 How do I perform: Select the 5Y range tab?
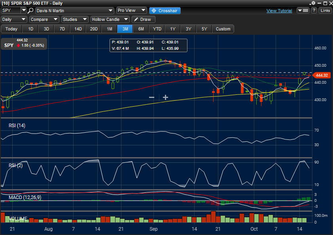point(204,29)
